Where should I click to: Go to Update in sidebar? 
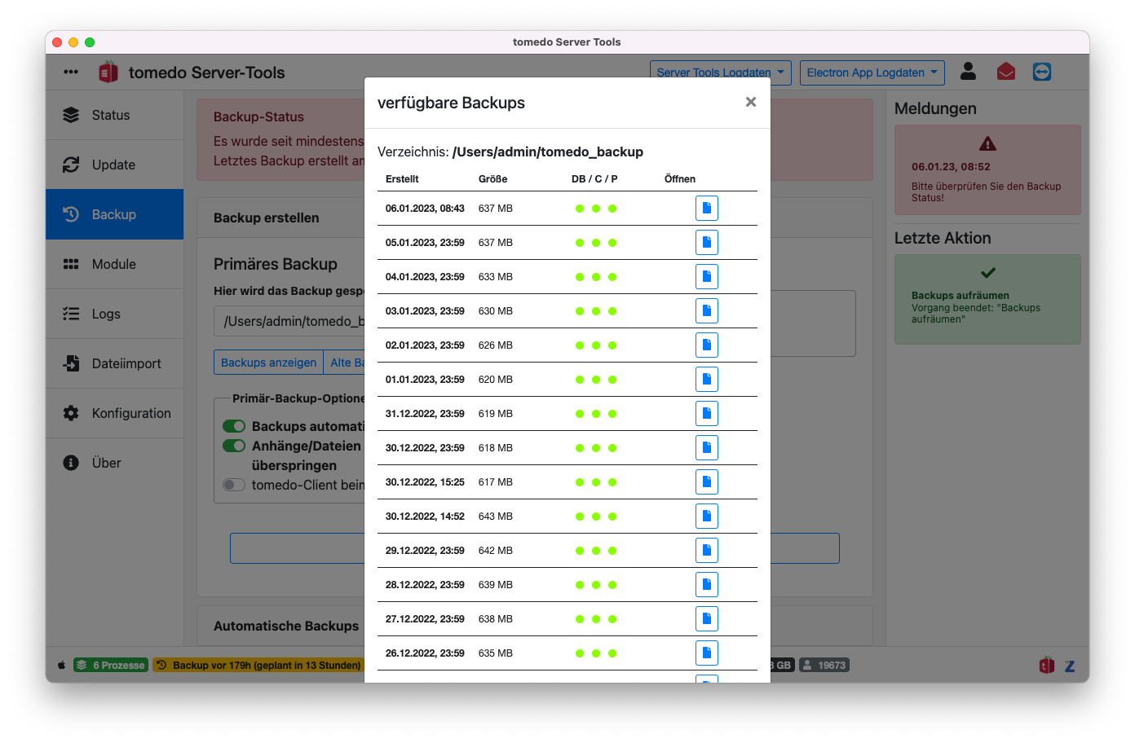click(x=114, y=165)
